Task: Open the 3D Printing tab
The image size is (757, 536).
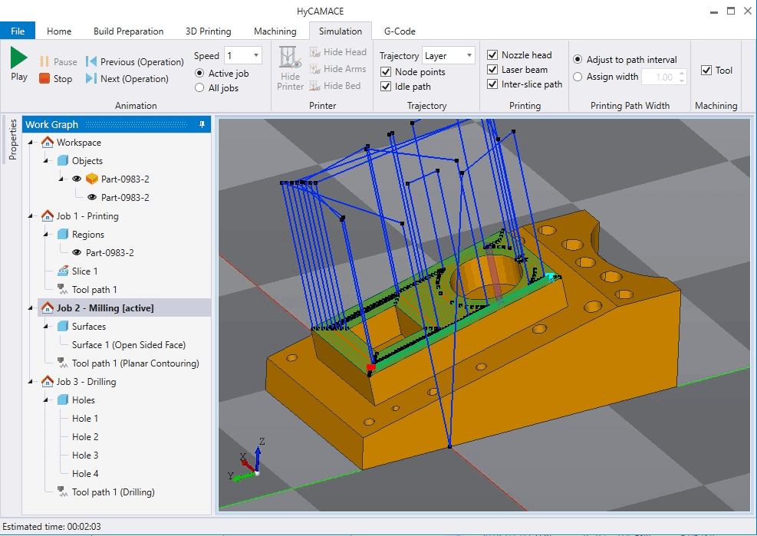Action: click(x=208, y=31)
